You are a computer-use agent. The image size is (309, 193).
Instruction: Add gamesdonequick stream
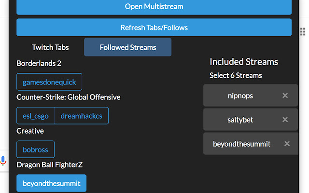[49, 82]
